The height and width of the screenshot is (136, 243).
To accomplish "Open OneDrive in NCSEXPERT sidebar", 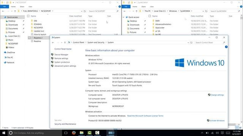I will tap(11, 53).
